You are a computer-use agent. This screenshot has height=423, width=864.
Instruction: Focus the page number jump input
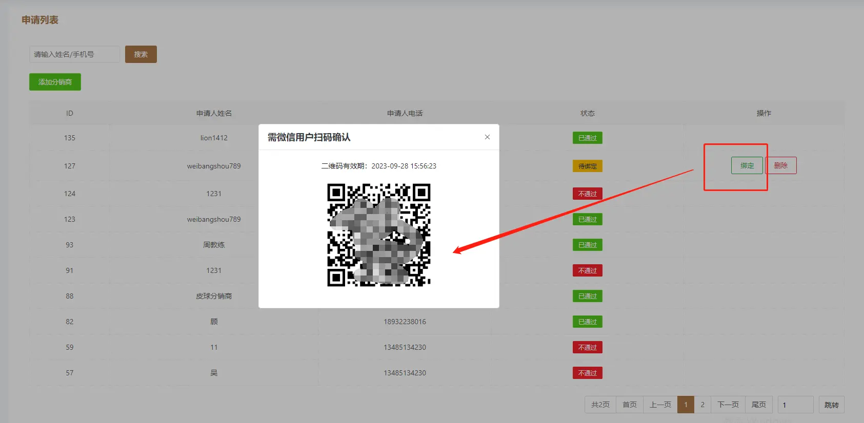click(795, 405)
